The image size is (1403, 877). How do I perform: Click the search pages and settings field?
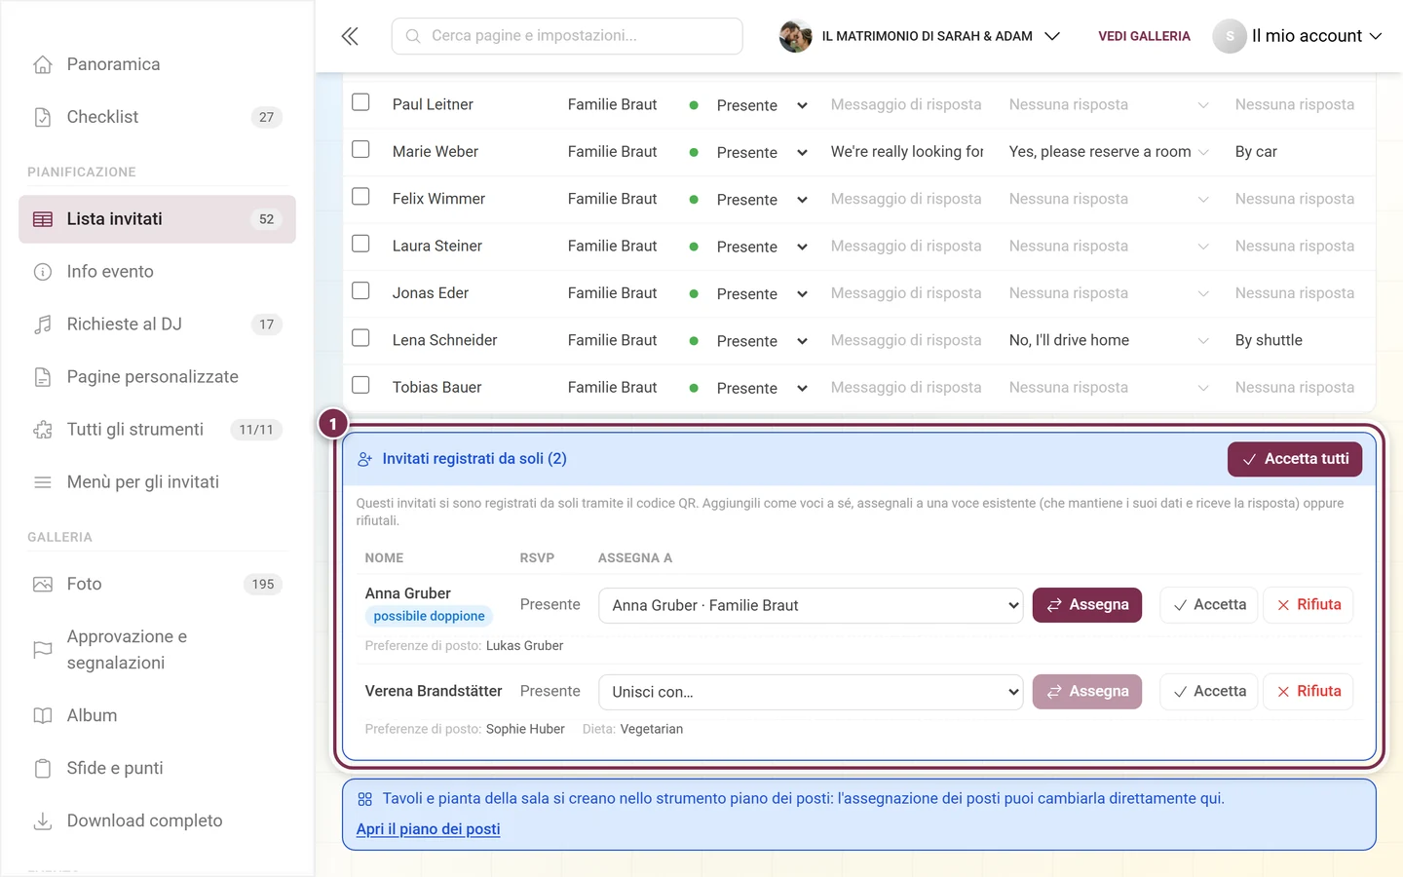[567, 36]
